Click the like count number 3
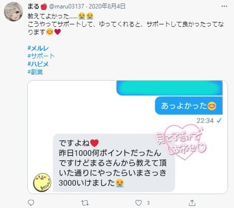The image size is (234, 208). pos(148,203)
